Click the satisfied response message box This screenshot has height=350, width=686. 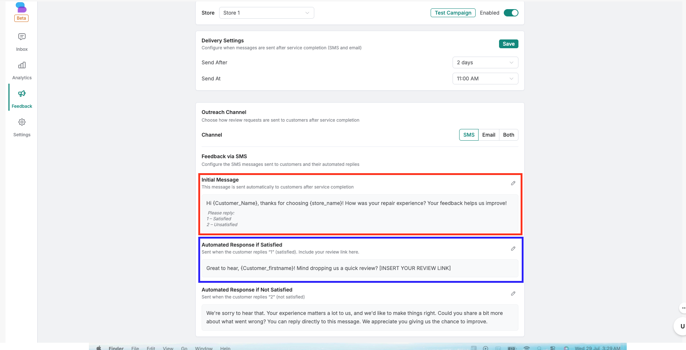pyautogui.click(x=360, y=268)
